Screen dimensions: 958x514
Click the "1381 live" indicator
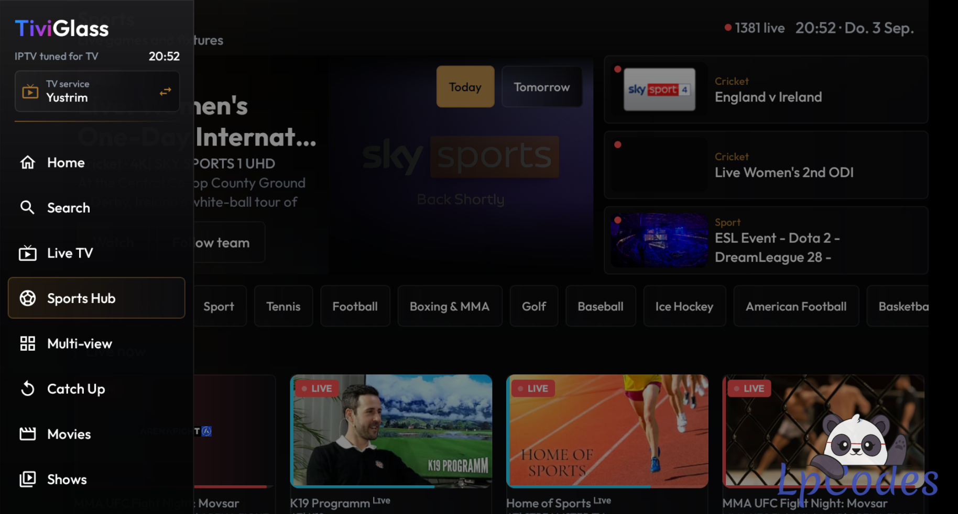coord(755,28)
